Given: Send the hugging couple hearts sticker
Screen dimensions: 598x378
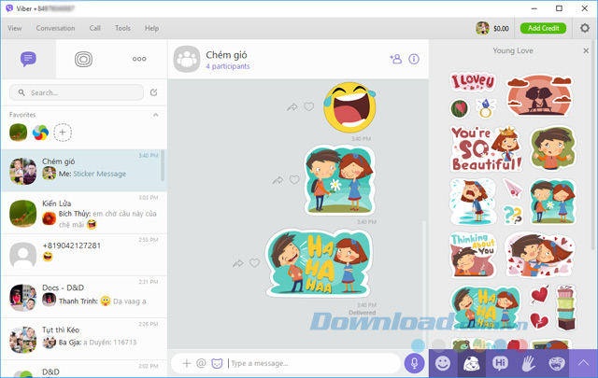Looking at the screenshot, I should [539, 256].
